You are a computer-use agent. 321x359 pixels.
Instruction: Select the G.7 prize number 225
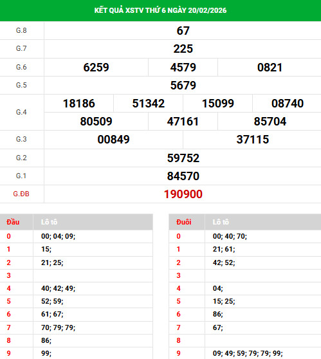(183, 49)
